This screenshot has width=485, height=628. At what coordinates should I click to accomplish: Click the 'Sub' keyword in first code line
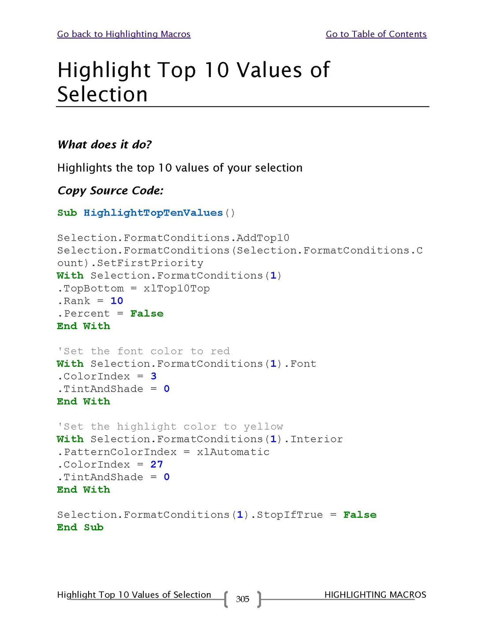coord(67,213)
